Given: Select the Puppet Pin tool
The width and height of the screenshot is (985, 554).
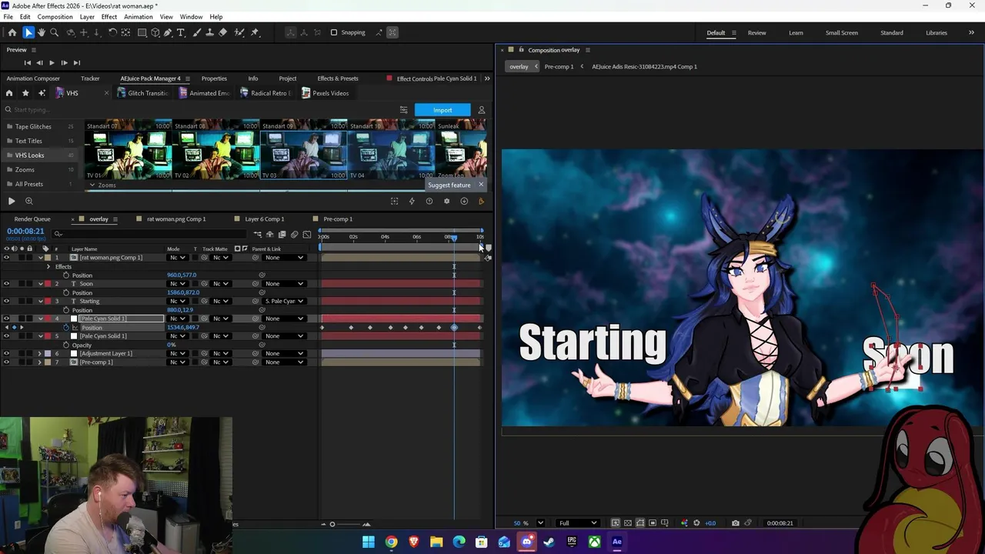Looking at the screenshot, I should tap(255, 32).
